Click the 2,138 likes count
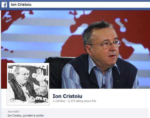 tap(59, 101)
